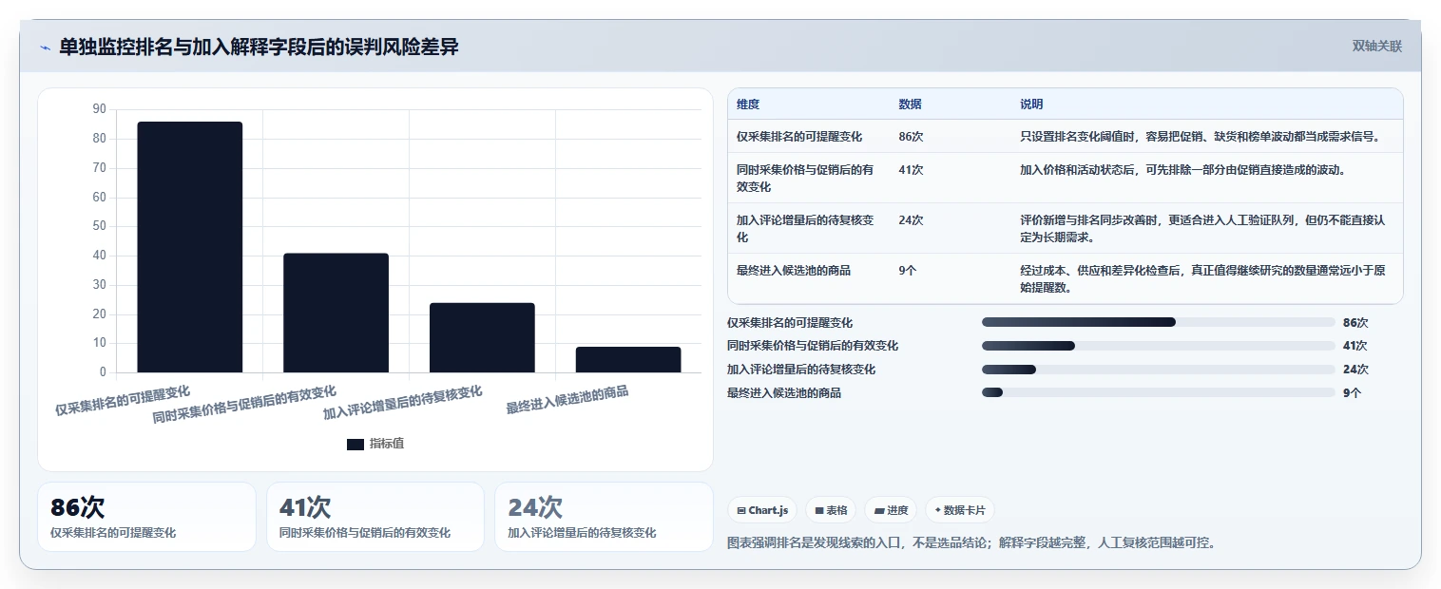Click the description starting 经过成本、供应和差异化检查后
This screenshot has height=589, width=1441.
pyautogui.click(x=1202, y=278)
